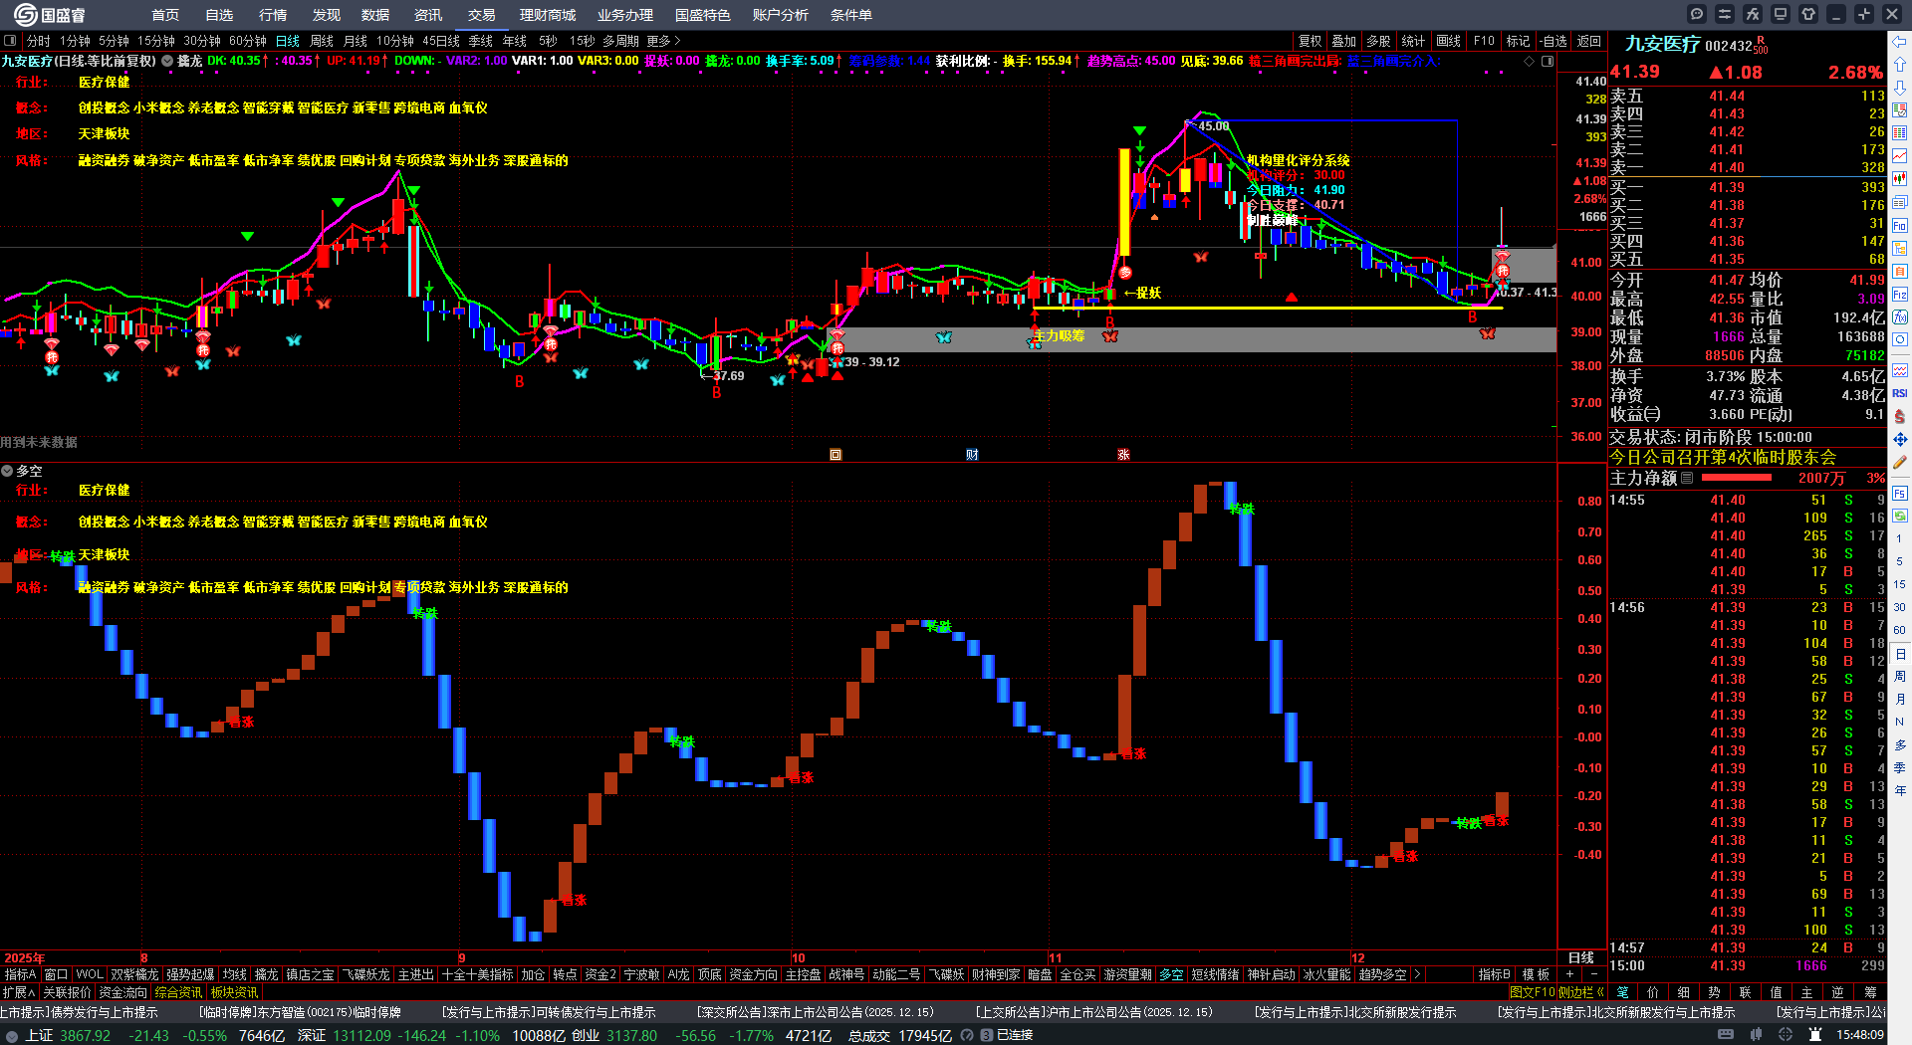The image size is (1912, 1045).
Task: Open the 行情 menu
Action: pyautogui.click(x=273, y=15)
